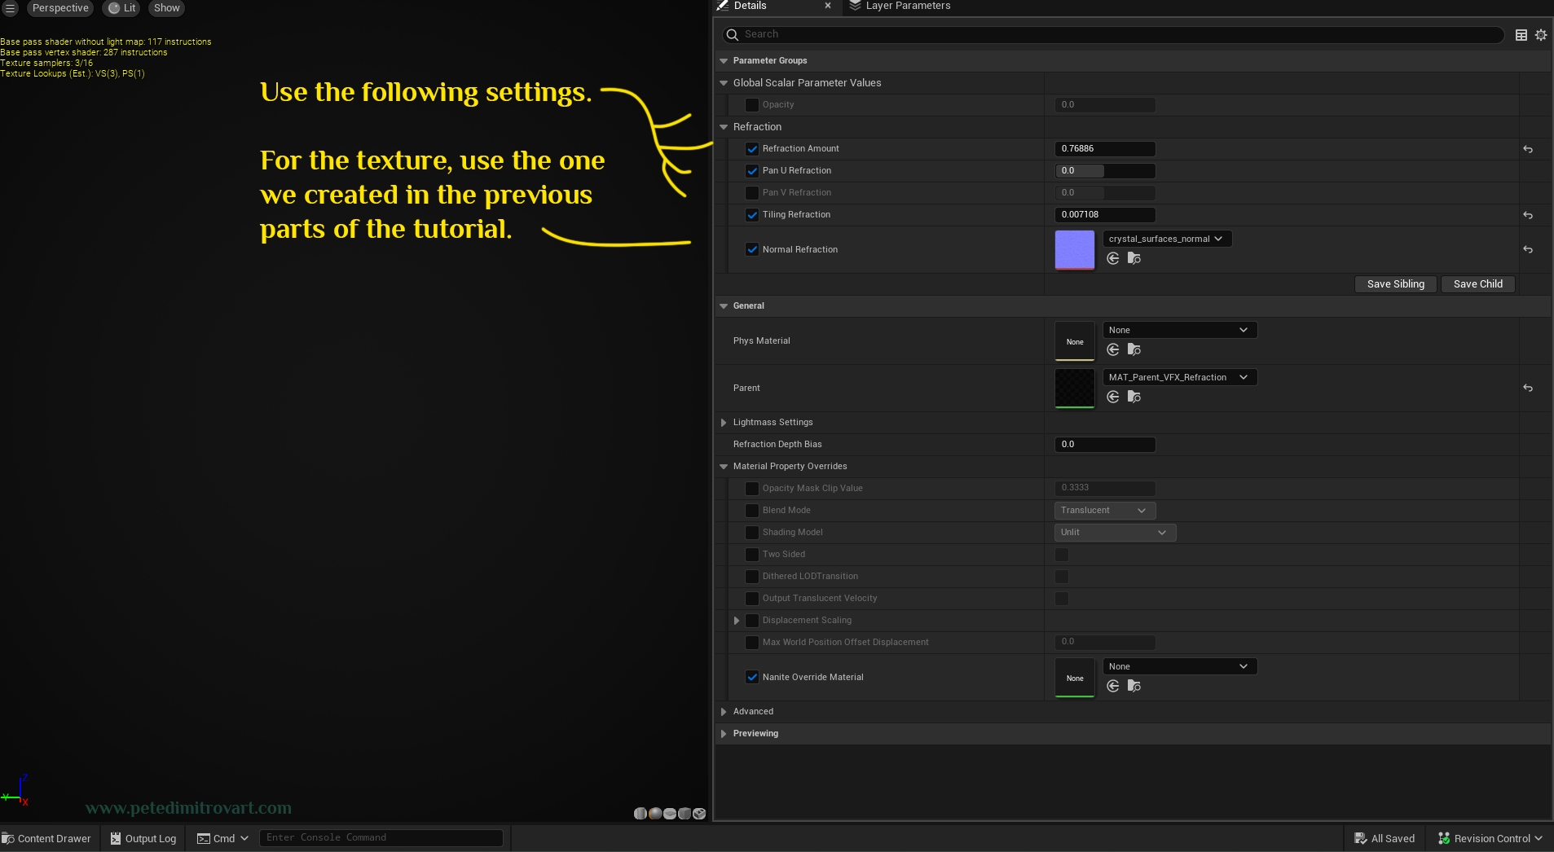Reset Refraction Amount to default arrow
The height and width of the screenshot is (852, 1554).
[x=1528, y=149]
